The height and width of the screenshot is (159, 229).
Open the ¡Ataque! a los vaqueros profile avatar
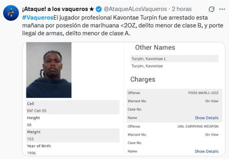click(x=11, y=13)
